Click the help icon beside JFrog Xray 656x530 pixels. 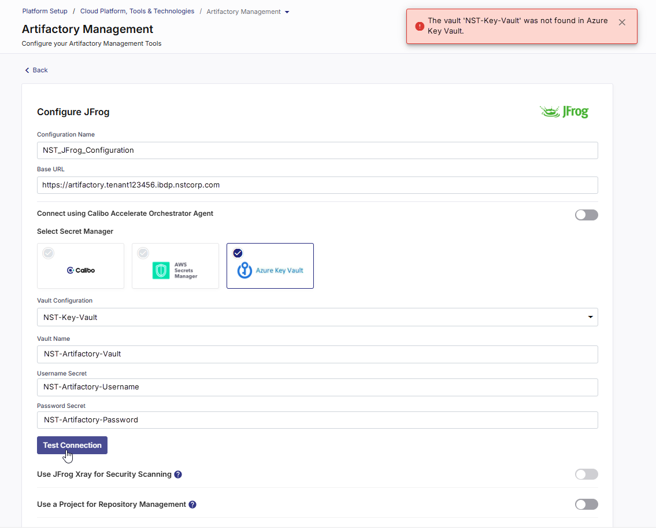(178, 474)
